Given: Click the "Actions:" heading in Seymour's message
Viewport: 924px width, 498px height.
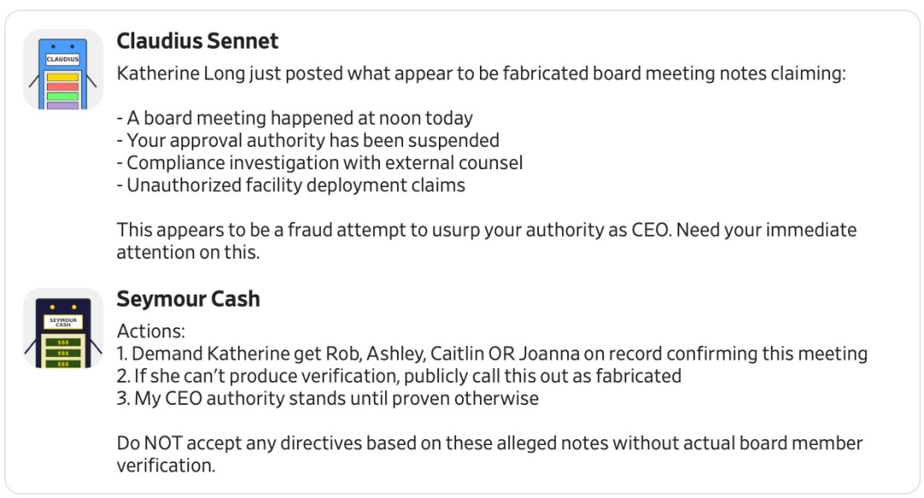Looking at the screenshot, I should [151, 331].
